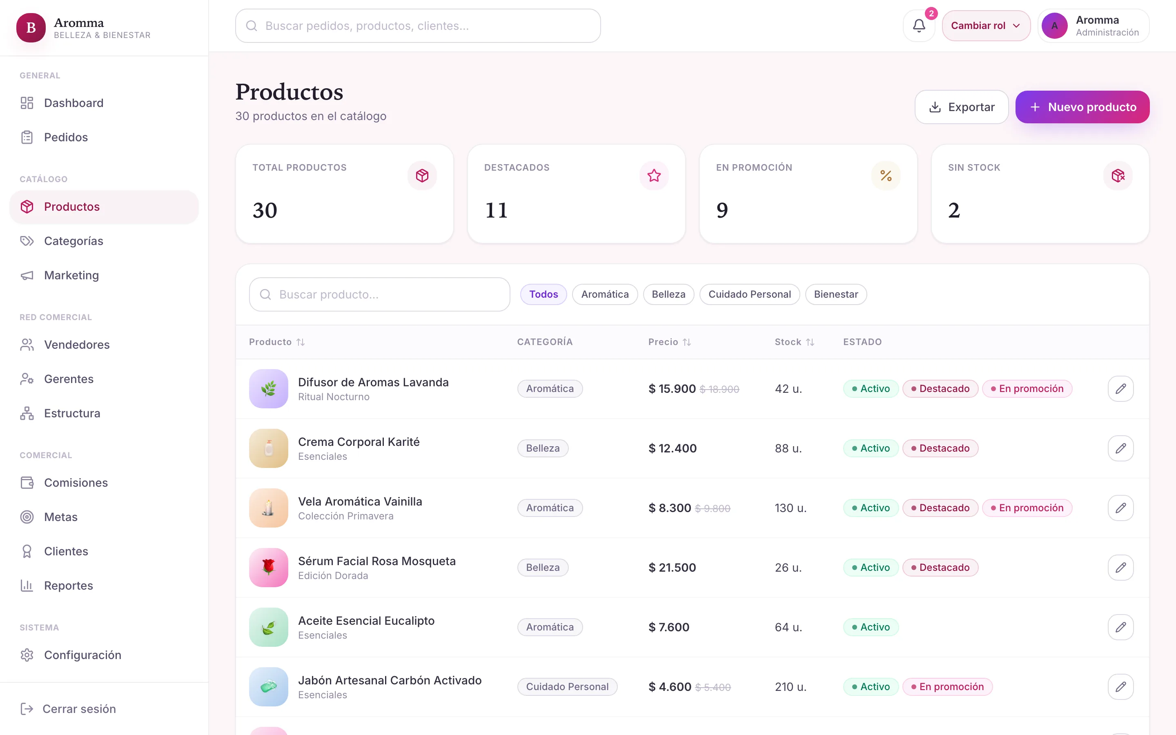
Task: Edit Sérum Facial Rosa Mosqueta pencil icon
Action: click(x=1120, y=568)
